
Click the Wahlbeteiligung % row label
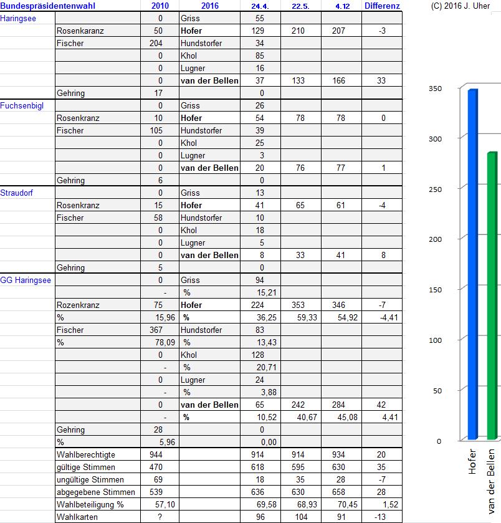point(90,504)
